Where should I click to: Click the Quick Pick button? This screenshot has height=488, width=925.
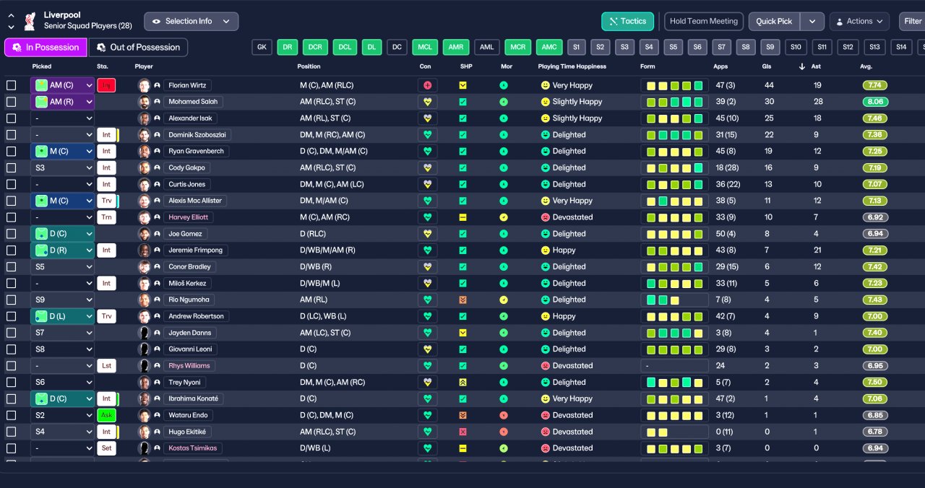point(775,22)
